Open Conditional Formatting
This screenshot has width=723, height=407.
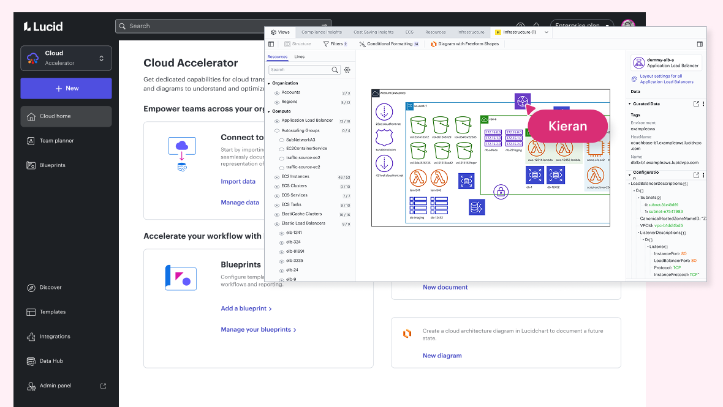388,44
